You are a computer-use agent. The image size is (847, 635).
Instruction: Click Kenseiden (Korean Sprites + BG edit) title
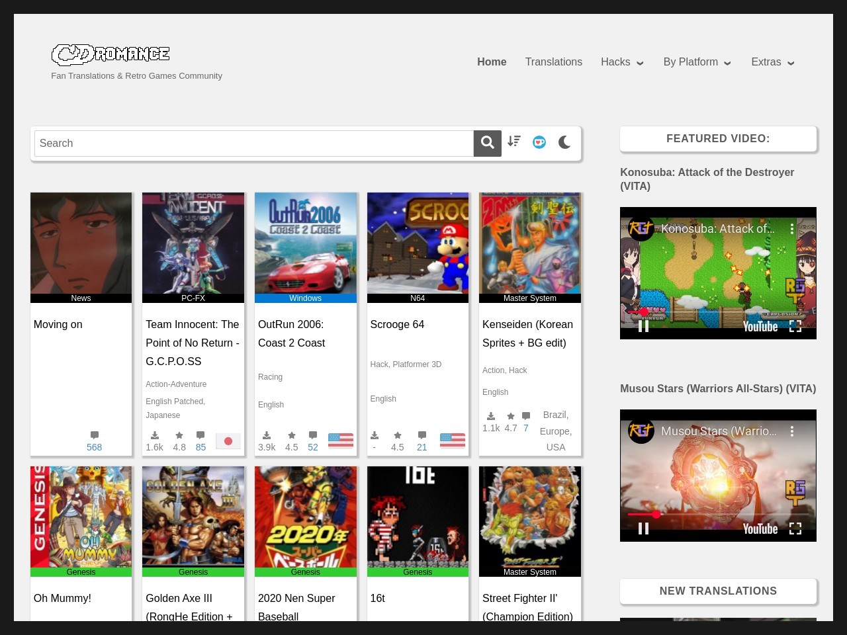coord(528,333)
